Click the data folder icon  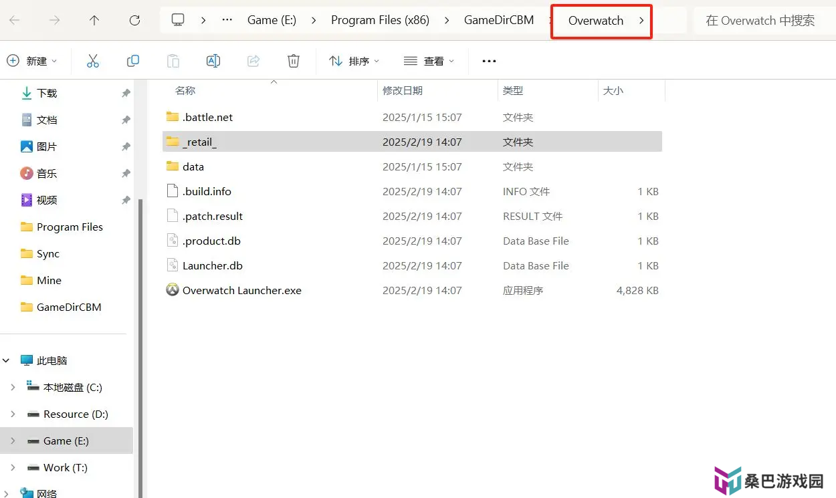pos(173,166)
